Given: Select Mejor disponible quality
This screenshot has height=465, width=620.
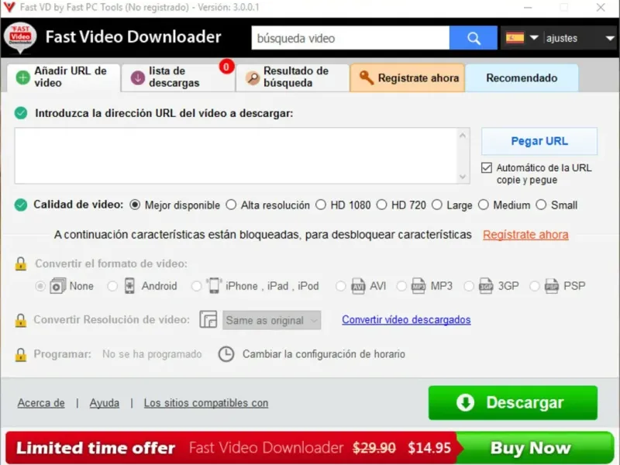Looking at the screenshot, I should coord(135,205).
